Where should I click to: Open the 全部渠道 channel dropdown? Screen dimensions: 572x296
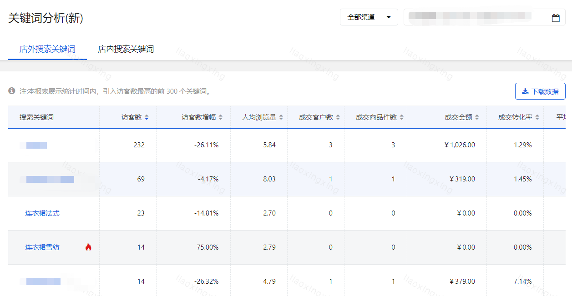pyautogui.click(x=369, y=17)
